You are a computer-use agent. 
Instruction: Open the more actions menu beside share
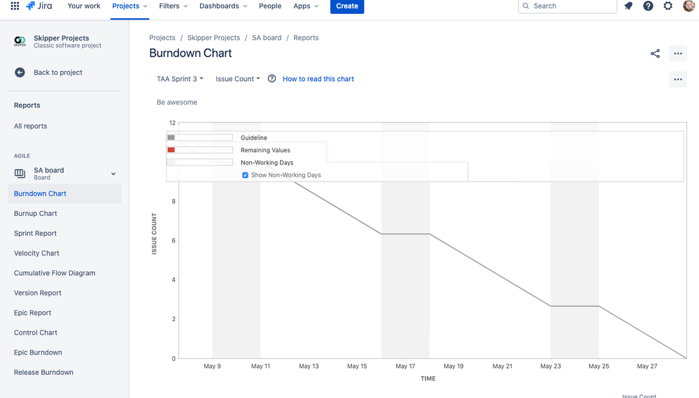678,54
